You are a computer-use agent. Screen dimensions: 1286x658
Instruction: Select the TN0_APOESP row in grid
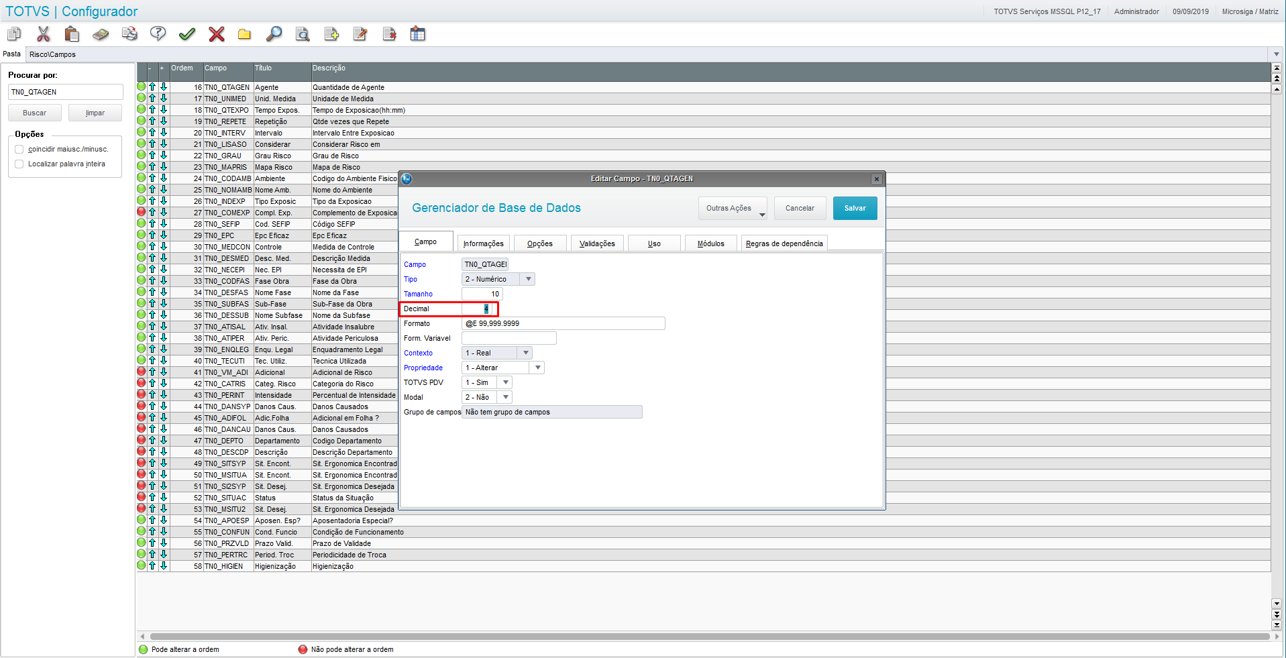tap(704, 520)
